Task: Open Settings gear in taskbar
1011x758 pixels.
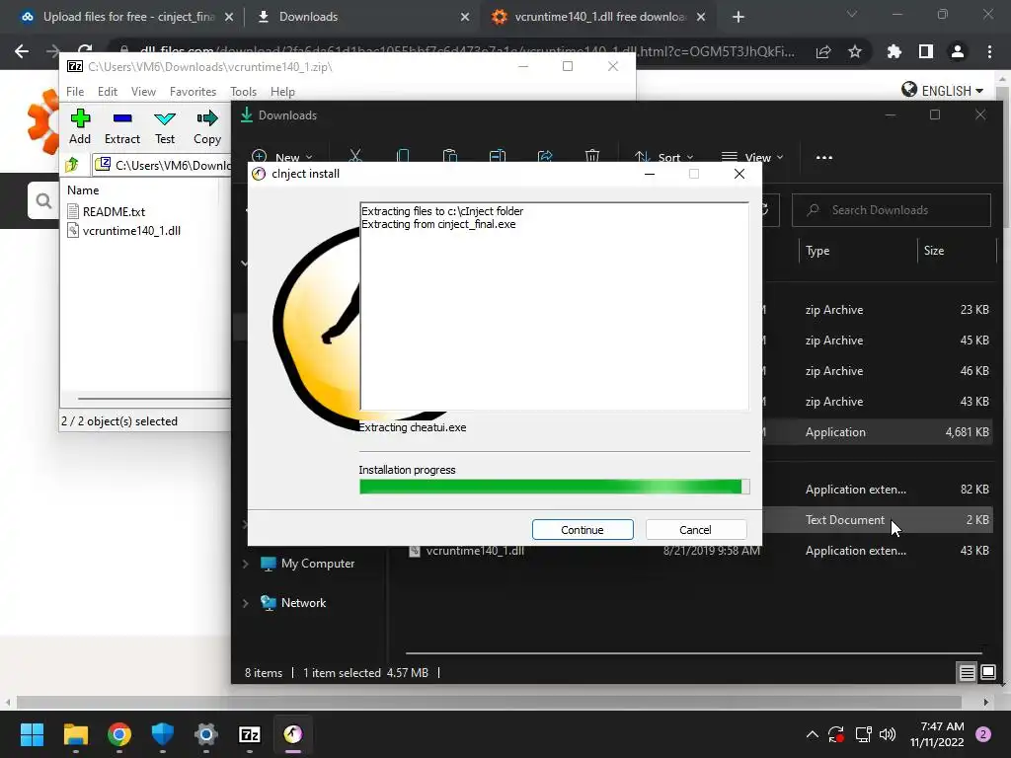Action: pyautogui.click(x=206, y=734)
